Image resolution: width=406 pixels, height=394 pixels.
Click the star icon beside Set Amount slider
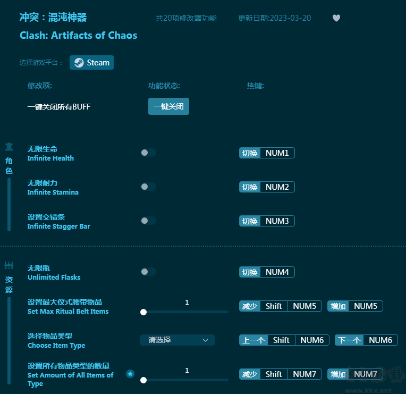[130, 374]
